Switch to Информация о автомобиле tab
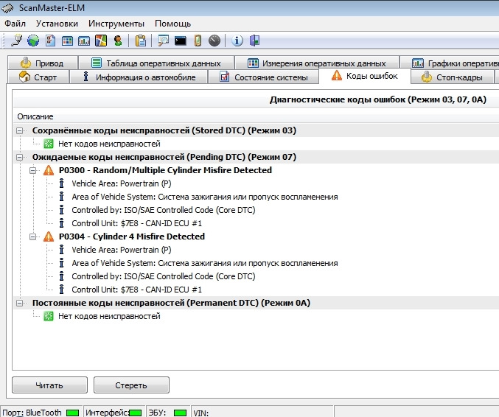This screenshot has height=417, width=499. 139,77
